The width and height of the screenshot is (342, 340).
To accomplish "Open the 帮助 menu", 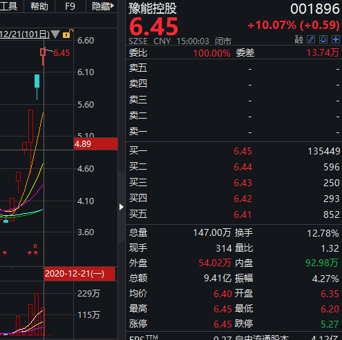I will pos(39,6).
